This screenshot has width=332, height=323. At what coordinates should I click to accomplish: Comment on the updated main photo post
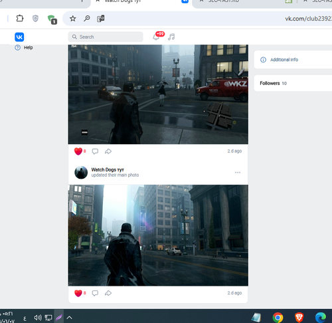[x=95, y=293]
